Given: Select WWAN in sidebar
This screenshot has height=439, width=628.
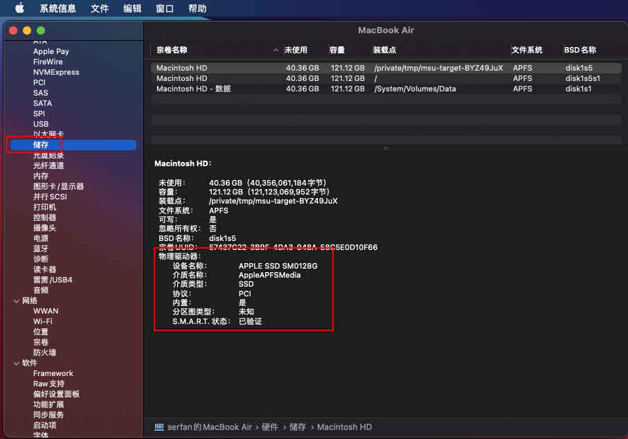Looking at the screenshot, I should click(46, 311).
